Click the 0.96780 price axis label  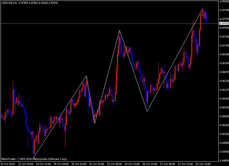[224, 63]
